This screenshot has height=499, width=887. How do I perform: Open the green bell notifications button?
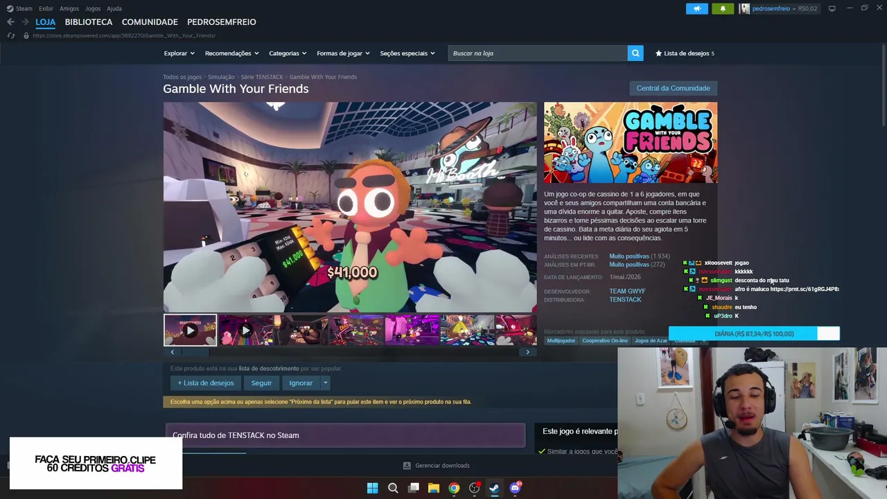click(x=723, y=8)
